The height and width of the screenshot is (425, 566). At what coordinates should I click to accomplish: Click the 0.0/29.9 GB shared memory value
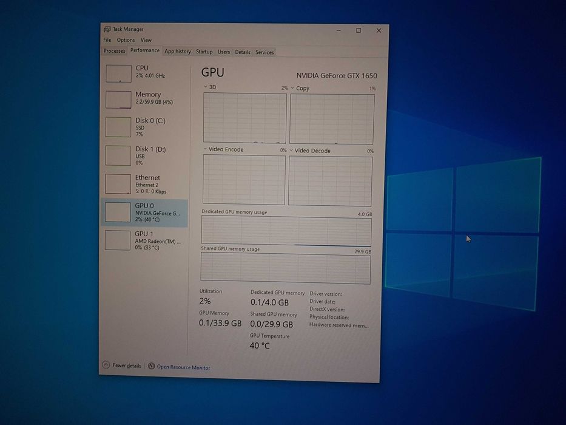[x=271, y=324]
